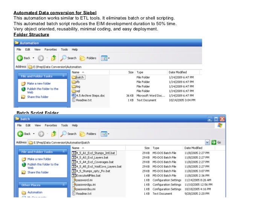The image size is (274, 205).
Task: Toggle Folders pane in Automation window
Action: pos(88,58)
